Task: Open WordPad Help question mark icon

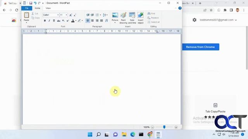Action: 180,8
